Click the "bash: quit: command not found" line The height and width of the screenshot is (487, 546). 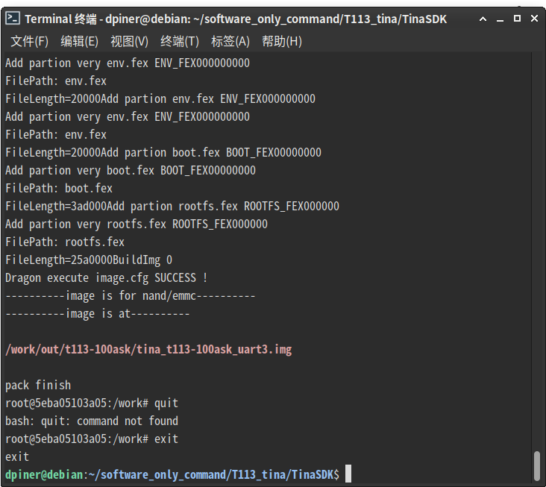92,421
